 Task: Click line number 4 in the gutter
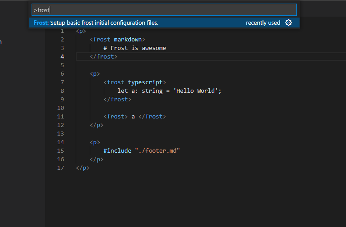pos(62,57)
